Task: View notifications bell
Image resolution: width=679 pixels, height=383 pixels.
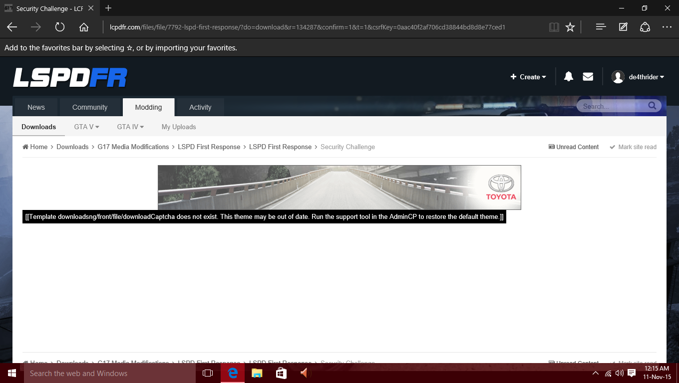Action: click(569, 76)
